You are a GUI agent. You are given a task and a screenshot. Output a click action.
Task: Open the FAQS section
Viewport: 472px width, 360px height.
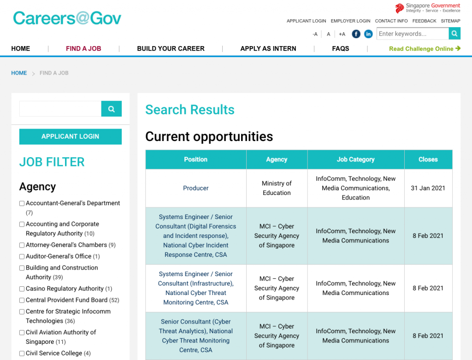(341, 48)
